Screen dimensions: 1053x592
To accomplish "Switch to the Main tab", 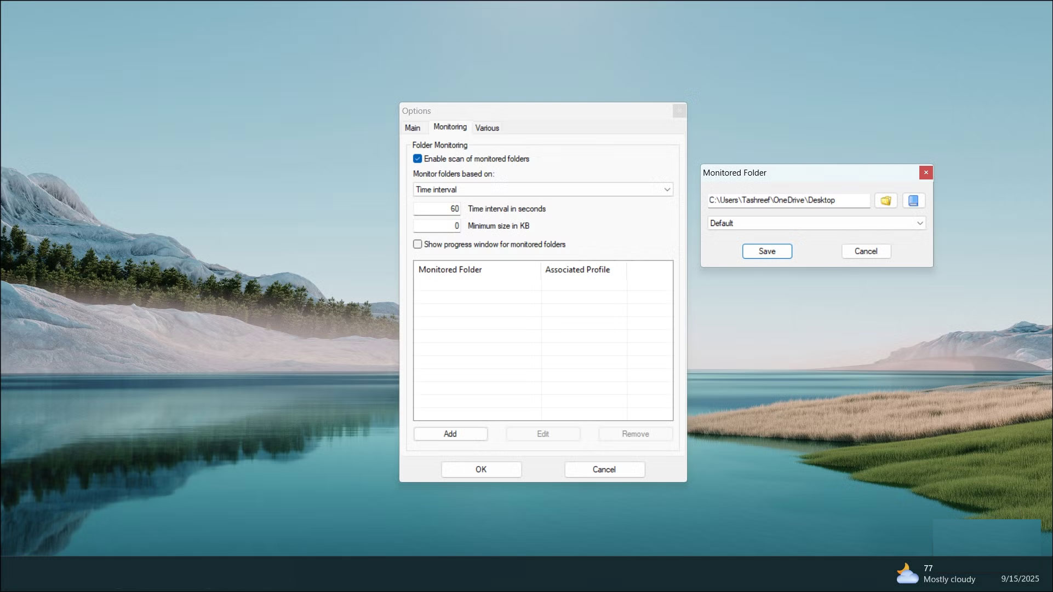I will click(413, 127).
